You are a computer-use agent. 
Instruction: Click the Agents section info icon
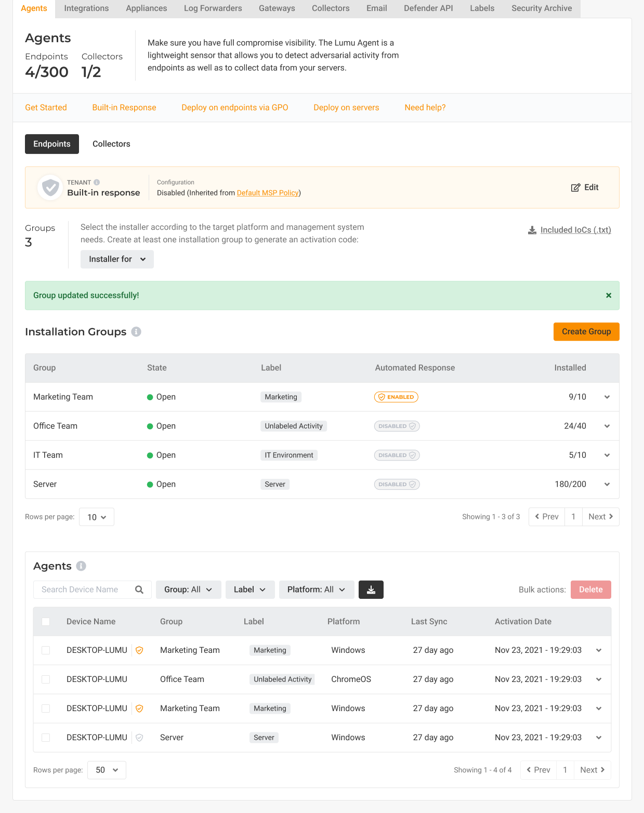(81, 566)
